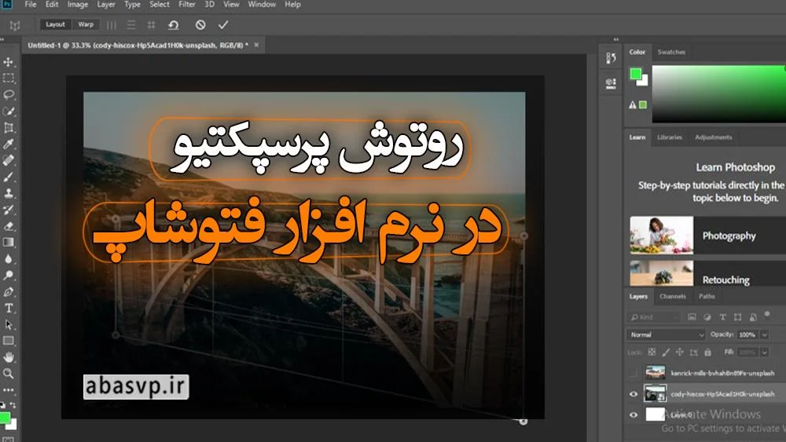
Task: Pick a color in the green color field
Action: click(x=719, y=93)
